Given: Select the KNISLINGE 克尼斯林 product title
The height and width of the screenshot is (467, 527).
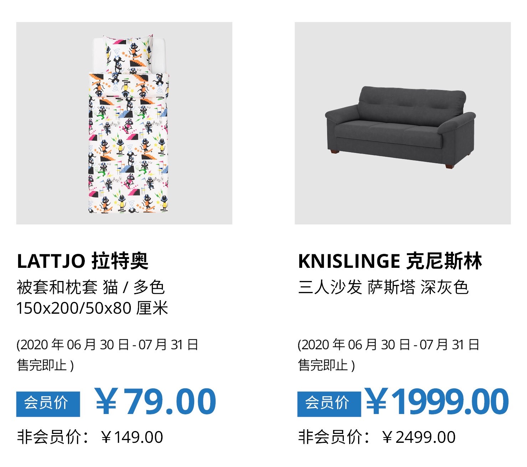Looking at the screenshot, I should pyautogui.click(x=390, y=261).
